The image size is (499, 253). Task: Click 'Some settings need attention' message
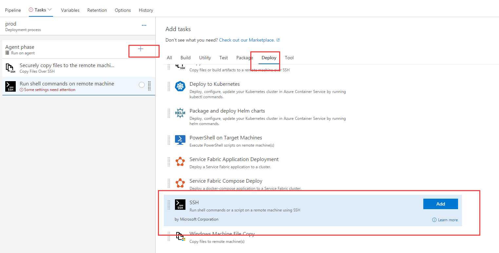pos(50,90)
